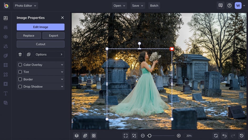Open the history clock icon
248x140 pixels.
click(x=241, y=136)
